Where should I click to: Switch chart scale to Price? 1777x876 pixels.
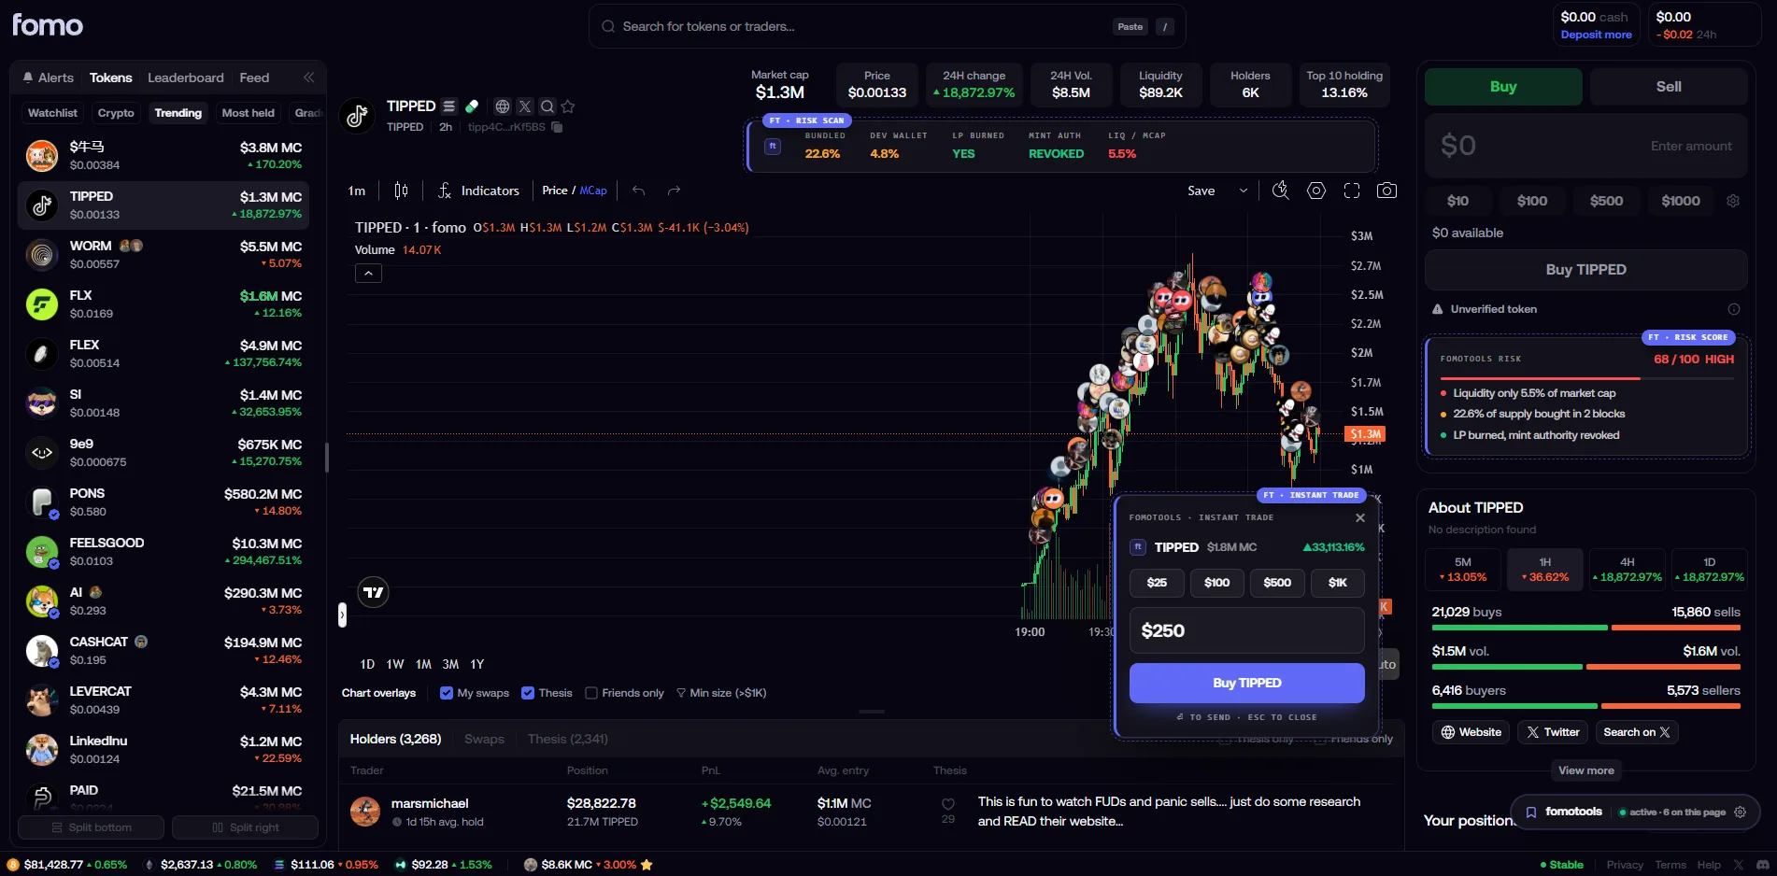[555, 191]
